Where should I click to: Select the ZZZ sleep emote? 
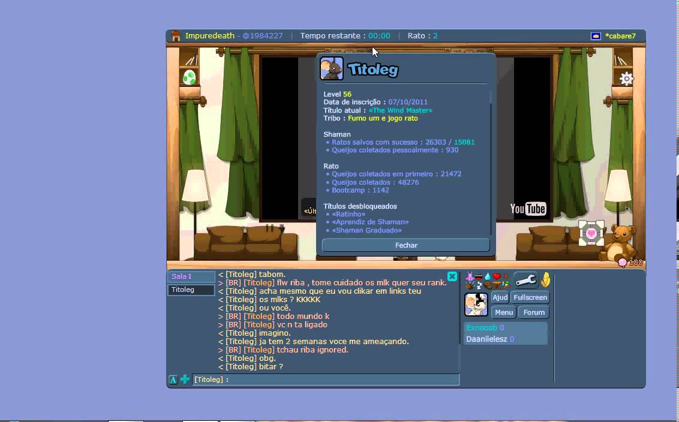(480, 285)
